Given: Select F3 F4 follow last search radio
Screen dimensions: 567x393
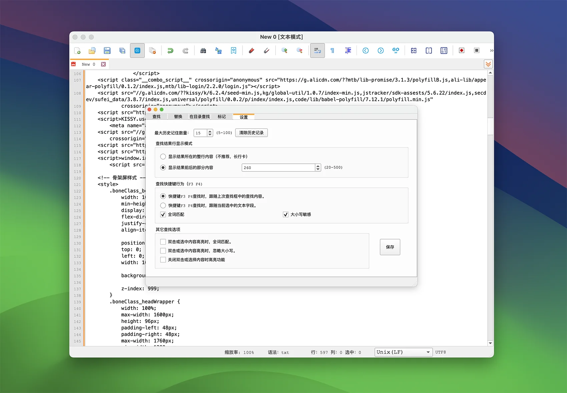Looking at the screenshot, I should (x=163, y=196).
